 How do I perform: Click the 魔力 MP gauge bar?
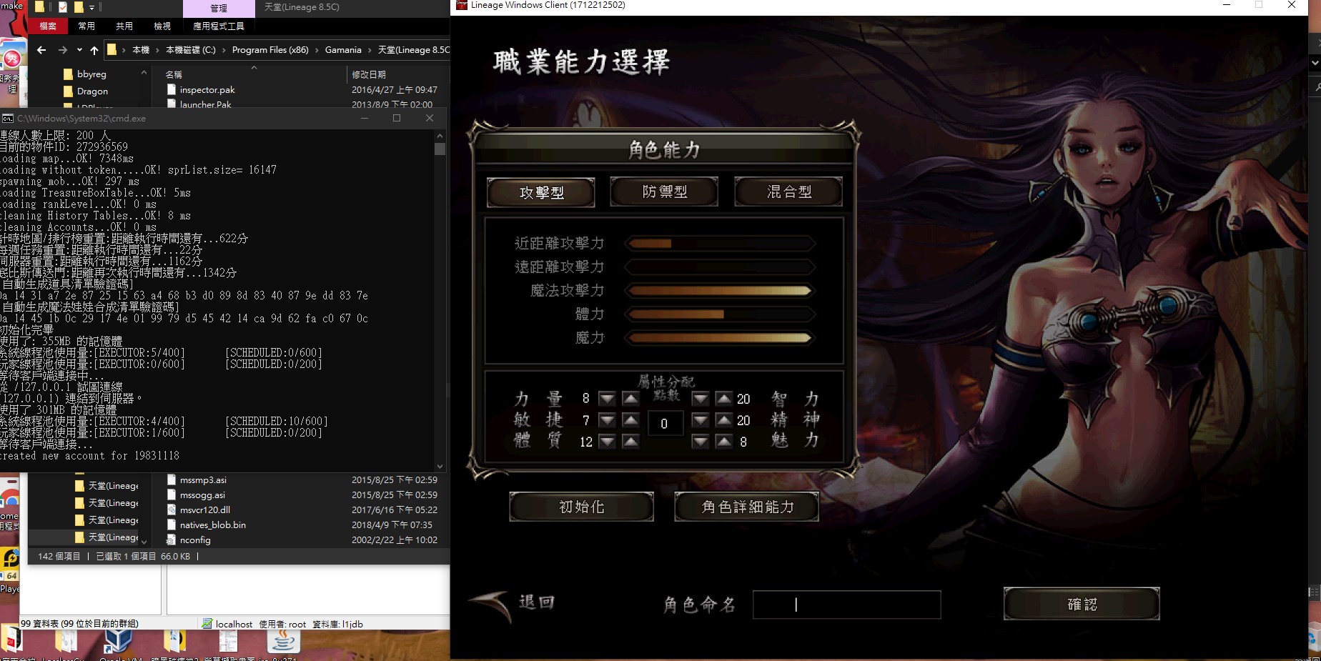pos(720,338)
